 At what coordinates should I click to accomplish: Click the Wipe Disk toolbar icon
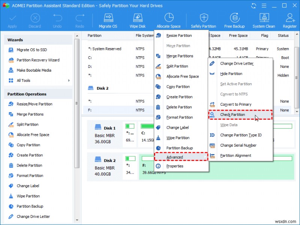(137, 20)
